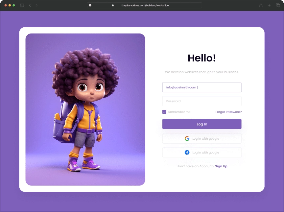Toggle the browser sidebar icon

click(x=22, y=6)
